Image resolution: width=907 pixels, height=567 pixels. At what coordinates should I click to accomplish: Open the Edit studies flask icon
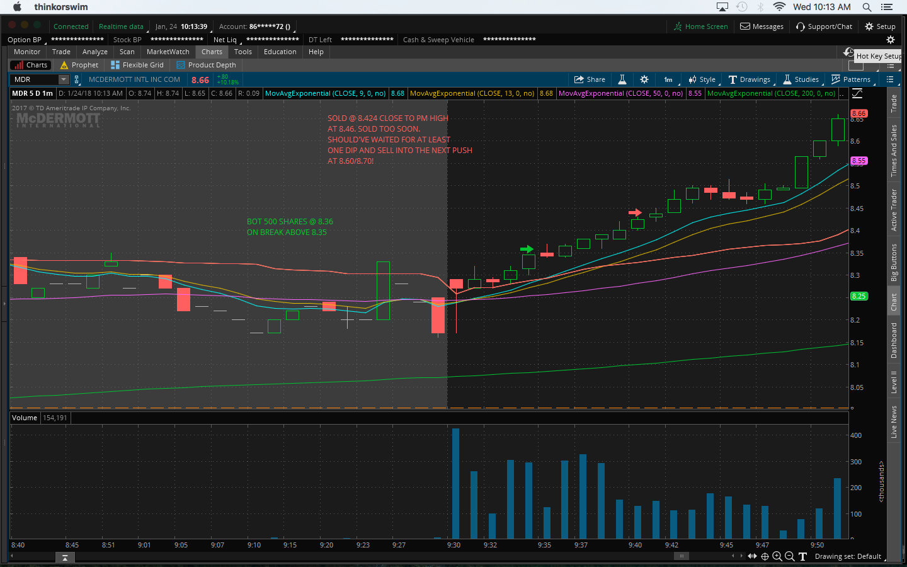pos(622,79)
